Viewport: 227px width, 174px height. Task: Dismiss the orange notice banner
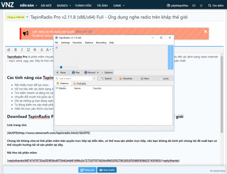pyautogui.click(x=205, y=31)
